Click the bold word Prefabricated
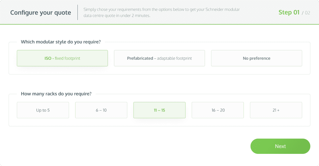 [140, 58]
